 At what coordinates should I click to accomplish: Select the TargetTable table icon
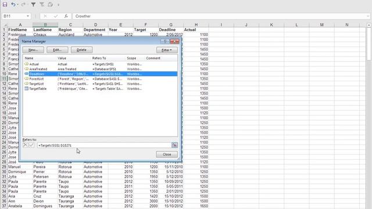click(26, 89)
